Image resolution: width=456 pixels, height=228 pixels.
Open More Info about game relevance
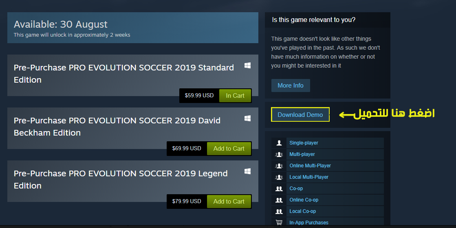[x=291, y=85]
